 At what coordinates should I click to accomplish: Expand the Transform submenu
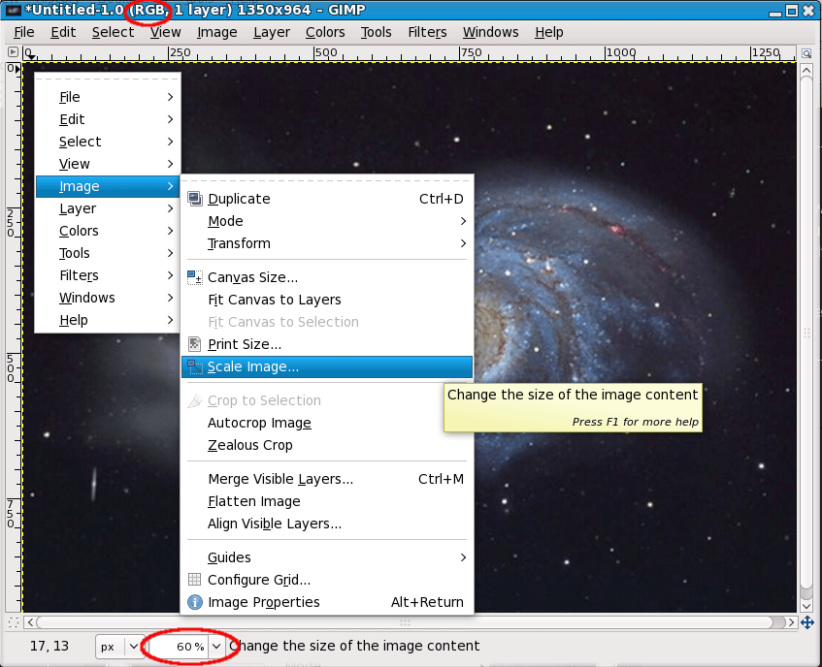pyautogui.click(x=291, y=243)
